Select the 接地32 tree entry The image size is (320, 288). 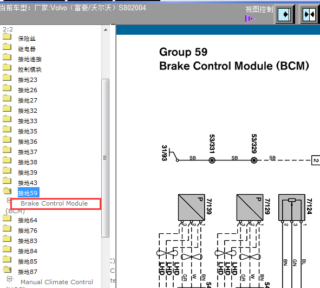28,111
